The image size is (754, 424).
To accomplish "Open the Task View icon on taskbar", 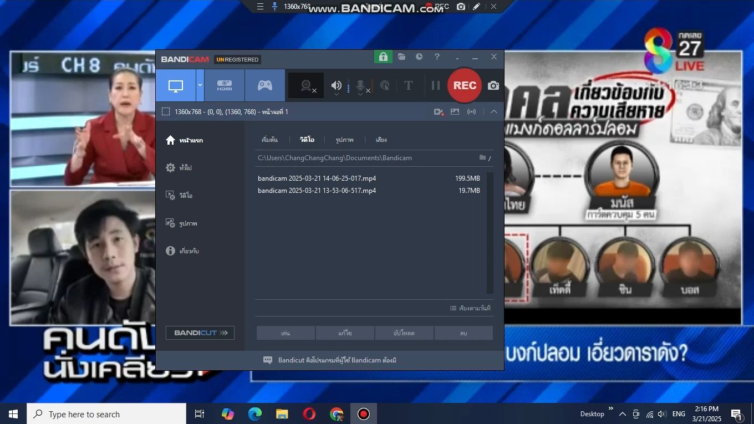I will click(x=200, y=414).
